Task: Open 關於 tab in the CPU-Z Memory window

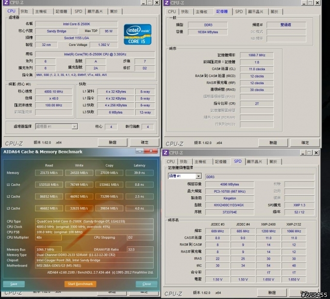Action: [274, 11]
